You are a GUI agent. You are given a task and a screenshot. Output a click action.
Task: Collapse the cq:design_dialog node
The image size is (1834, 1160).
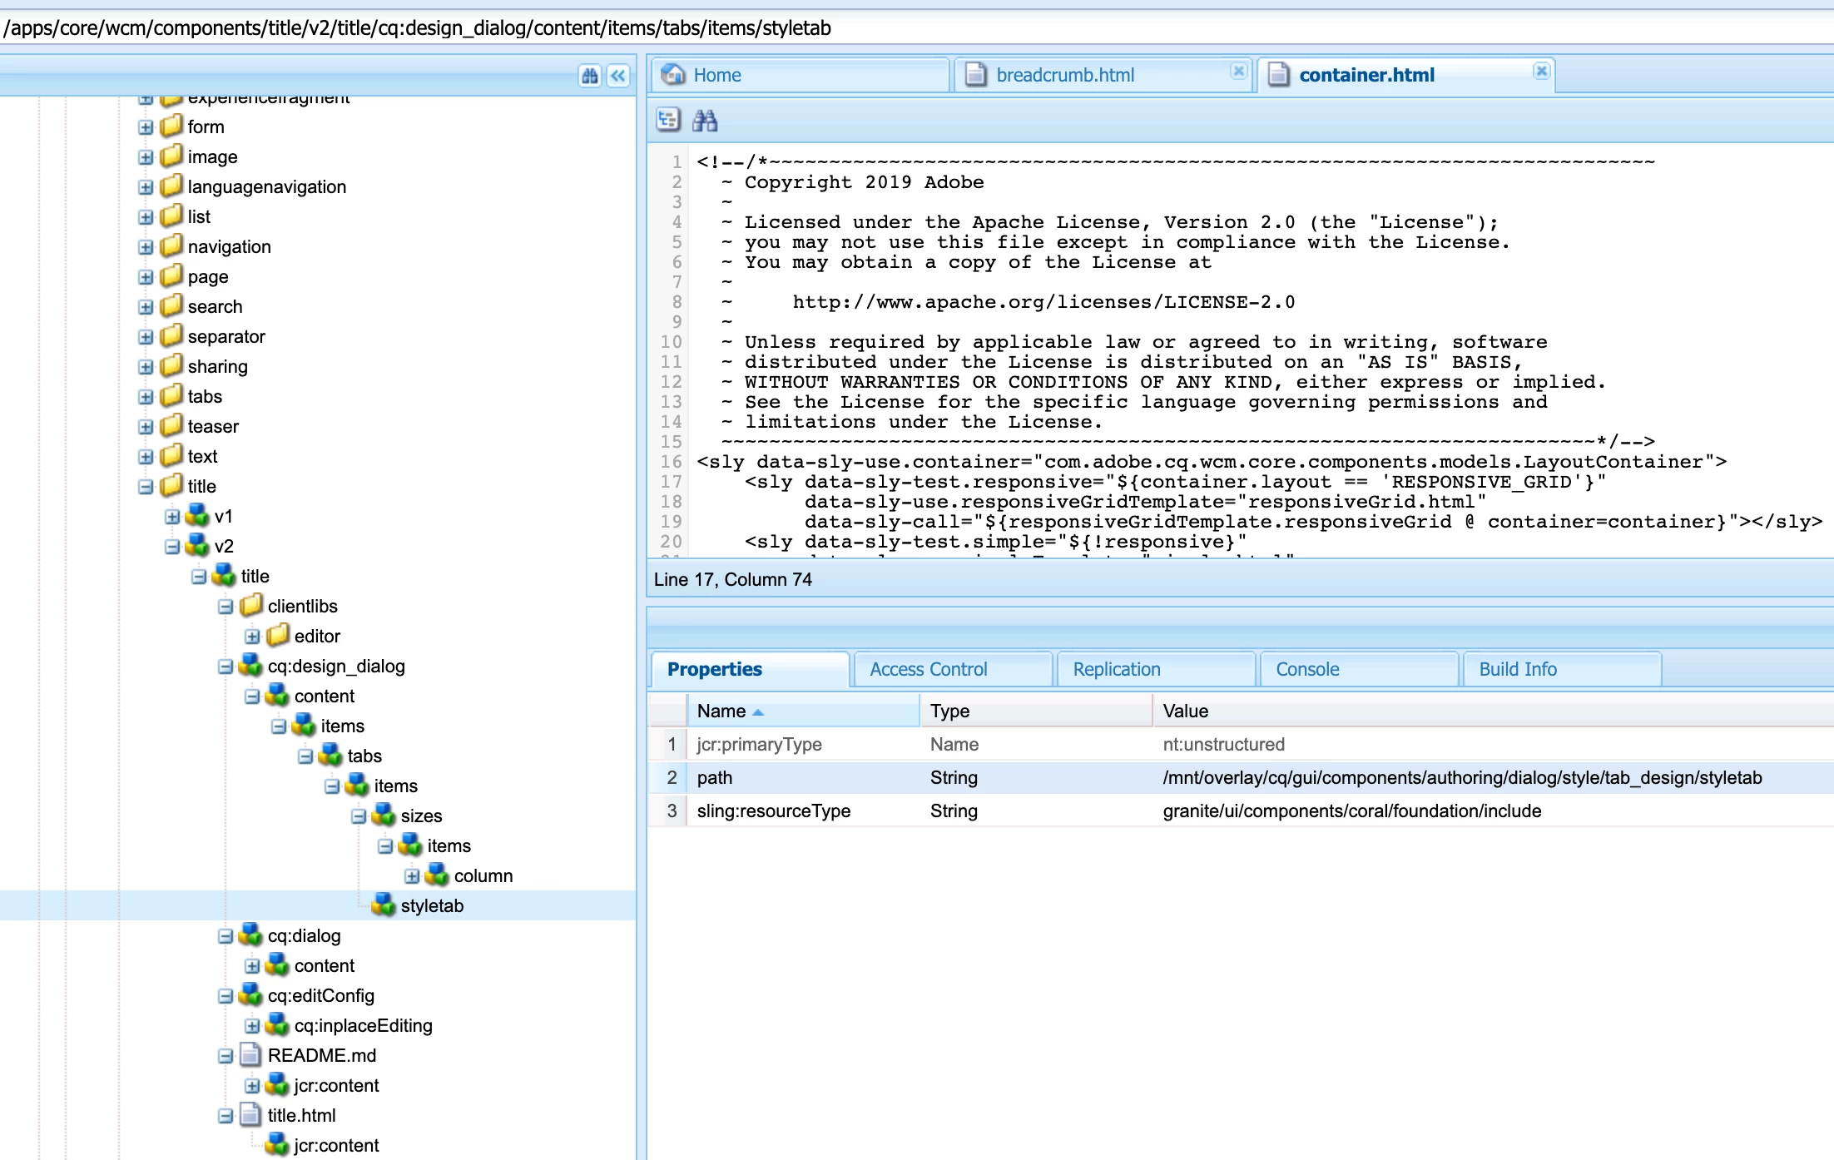(226, 667)
